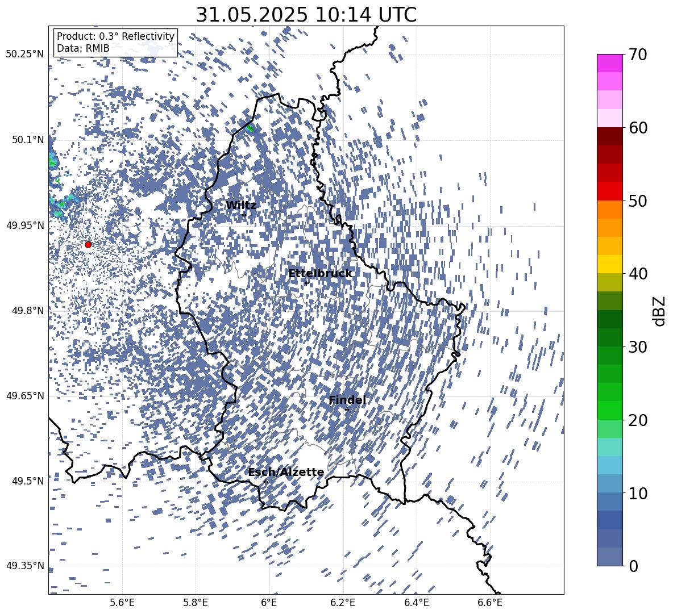Click the 6.4°E longitude label
Viewport: 673px width, 614px height.
(x=416, y=603)
